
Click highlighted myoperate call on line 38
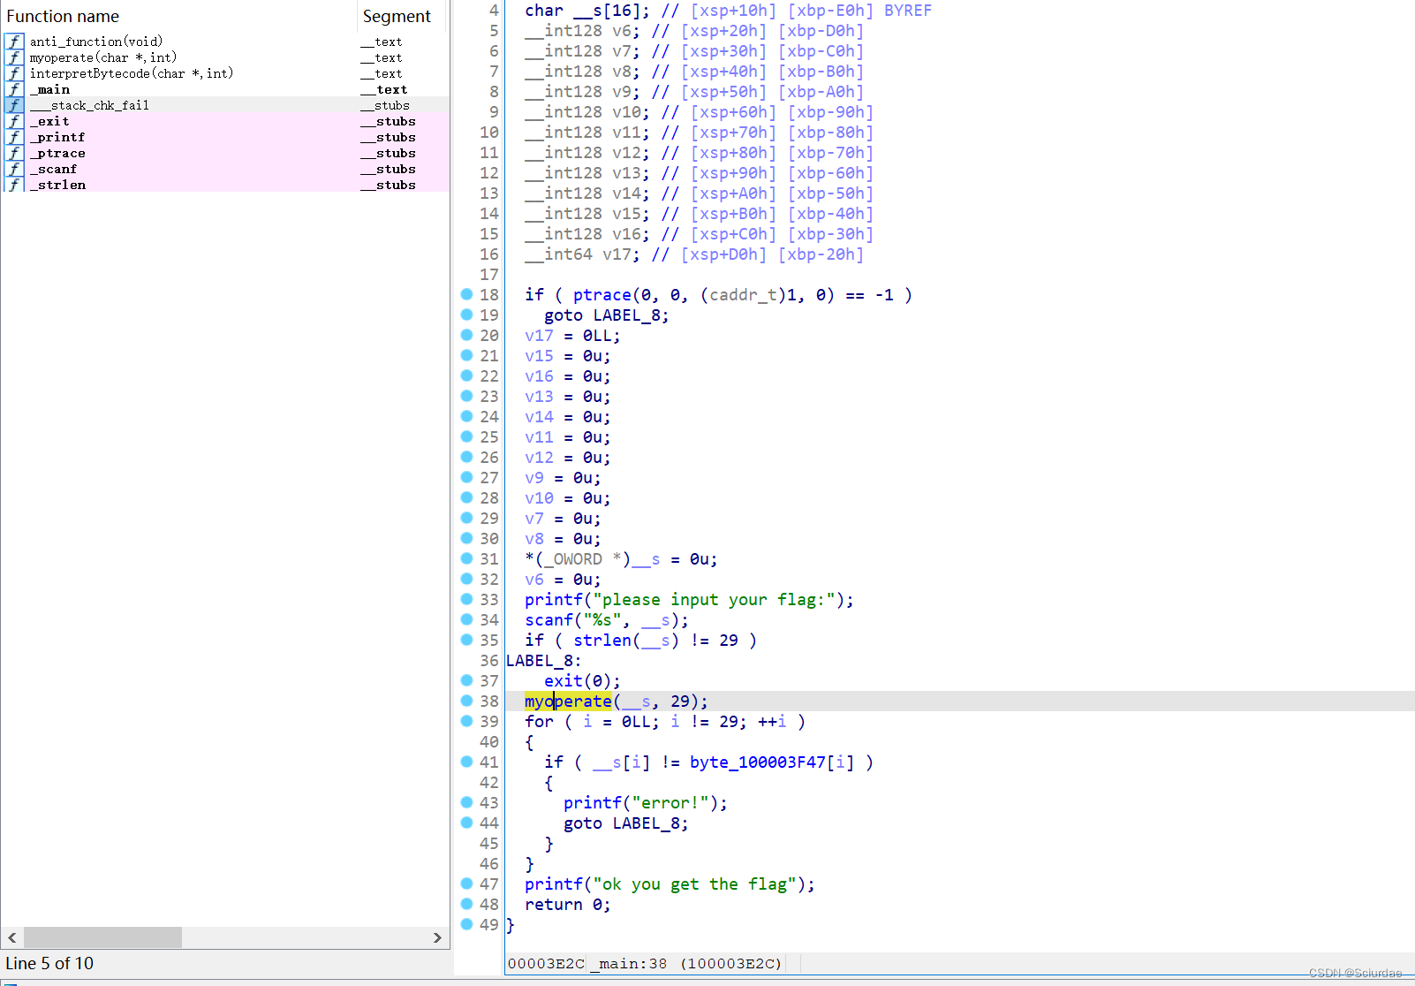pyautogui.click(x=568, y=701)
